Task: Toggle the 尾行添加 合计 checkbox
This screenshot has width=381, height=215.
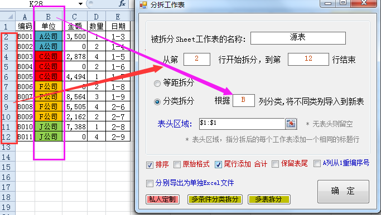Action: (218, 164)
